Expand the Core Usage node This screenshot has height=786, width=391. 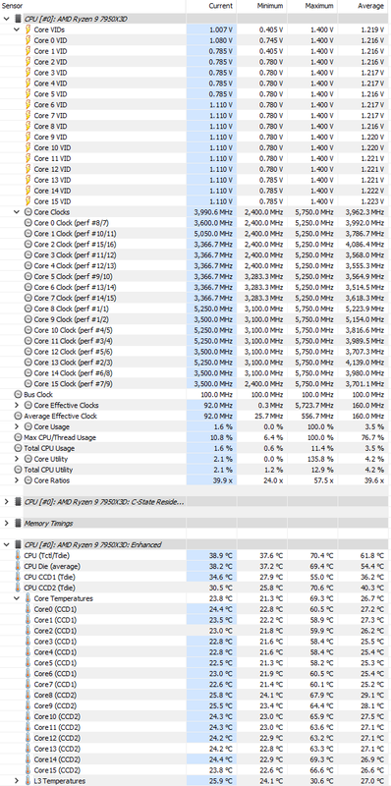(17, 426)
